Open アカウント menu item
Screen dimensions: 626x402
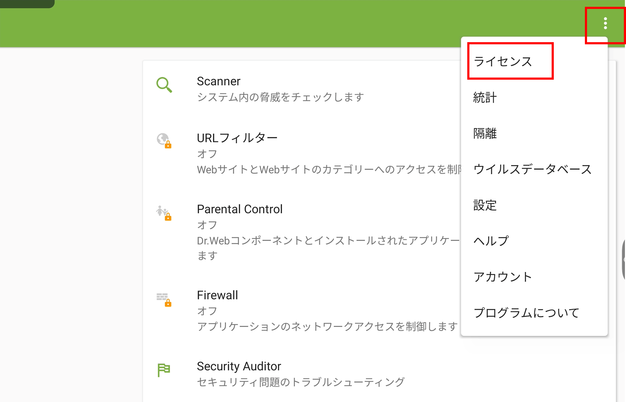tap(503, 277)
